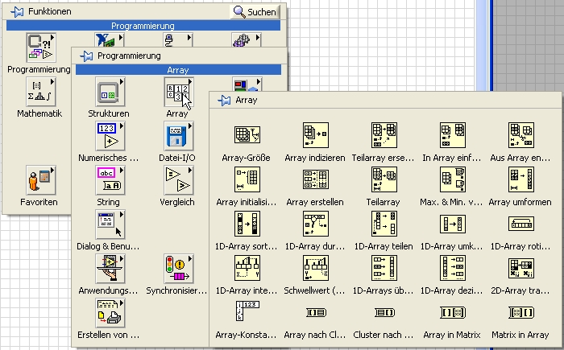Choose the Cluster nach Array icon
The width and height of the screenshot is (564, 350).
coord(384,312)
